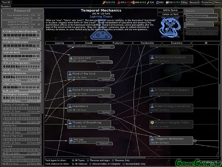Collapse the Temporal Mechanics tree node

[x=195, y=141]
